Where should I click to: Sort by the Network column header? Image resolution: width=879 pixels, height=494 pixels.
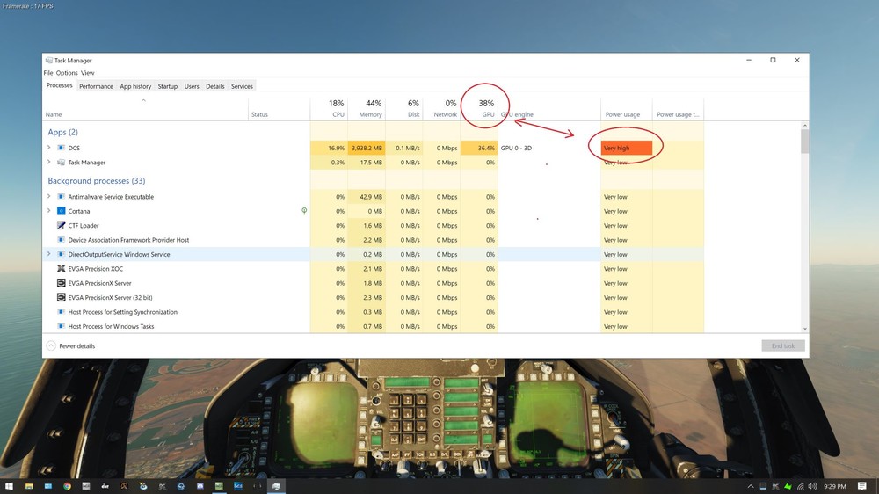coord(442,108)
